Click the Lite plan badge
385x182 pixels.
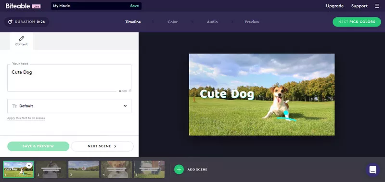[36, 6]
